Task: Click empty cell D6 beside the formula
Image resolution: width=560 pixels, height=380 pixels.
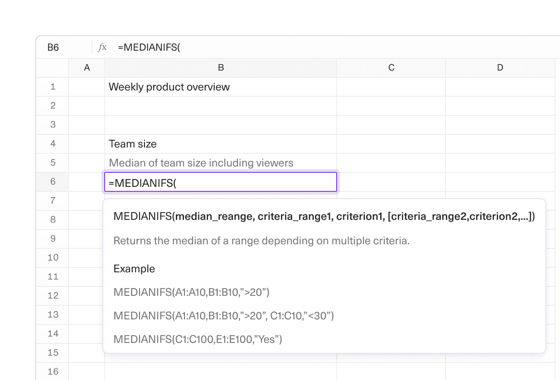Action: coord(500,181)
